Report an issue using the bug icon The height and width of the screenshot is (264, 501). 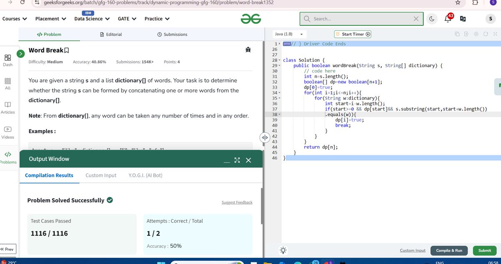248,49
